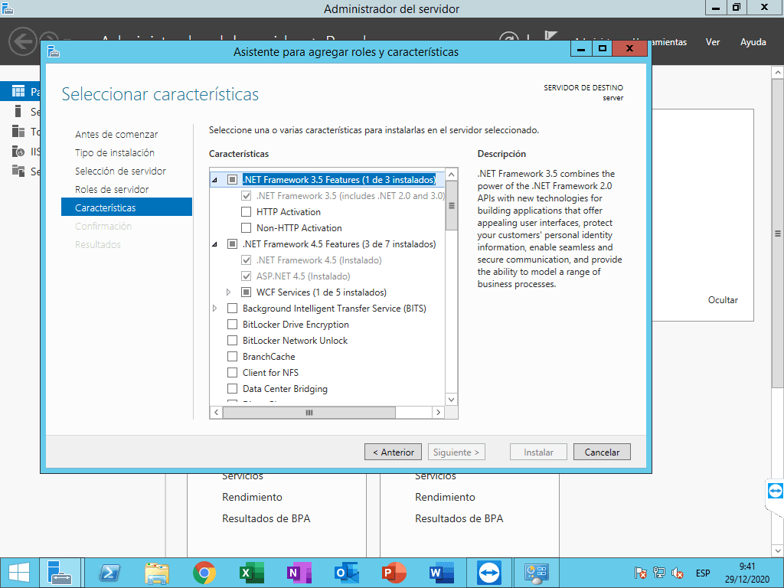Image resolution: width=784 pixels, height=588 pixels.
Task: Open File Explorer from the taskbar
Action: pyautogui.click(x=157, y=573)
